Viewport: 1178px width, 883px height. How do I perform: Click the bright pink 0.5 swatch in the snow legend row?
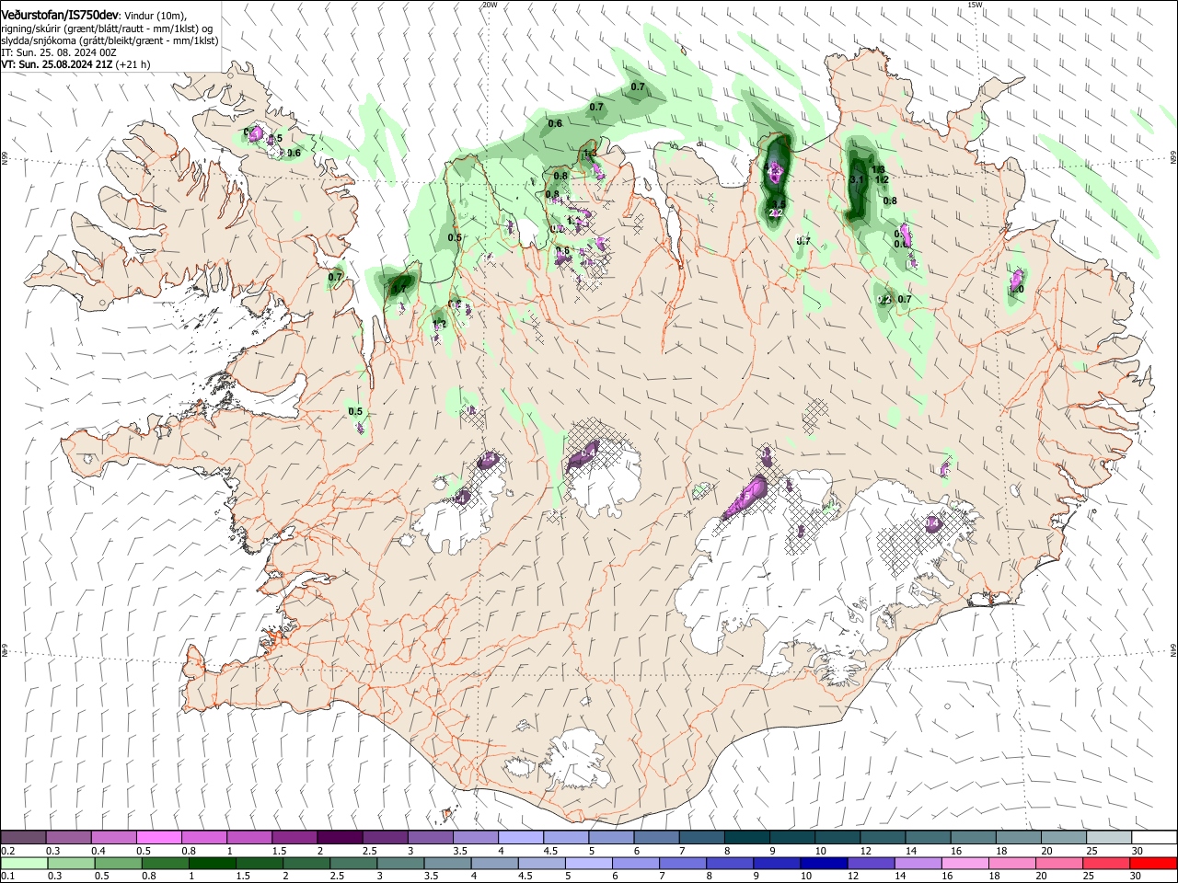[x=158, y=838]
